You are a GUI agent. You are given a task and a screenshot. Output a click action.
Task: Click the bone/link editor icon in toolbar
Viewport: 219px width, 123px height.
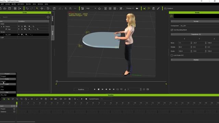click(158, 9)
